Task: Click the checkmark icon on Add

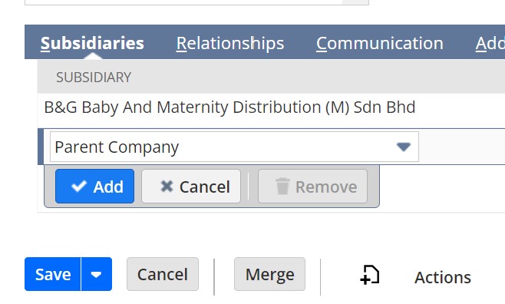Action: coord(79,186)
